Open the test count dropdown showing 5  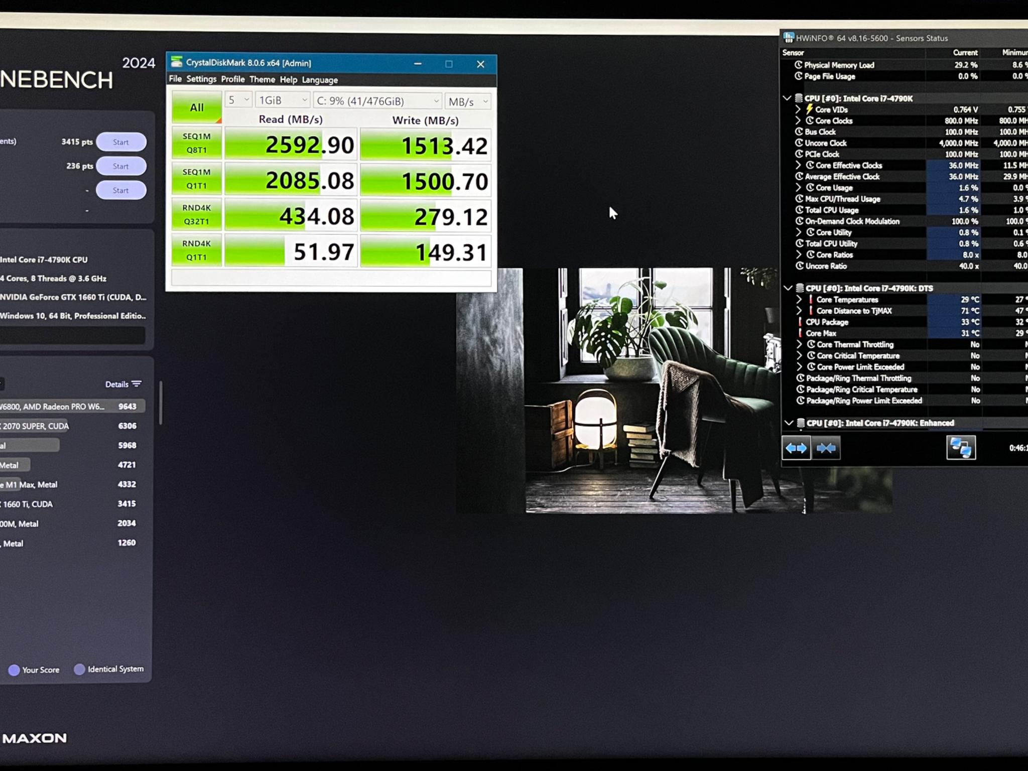point(238,100)
